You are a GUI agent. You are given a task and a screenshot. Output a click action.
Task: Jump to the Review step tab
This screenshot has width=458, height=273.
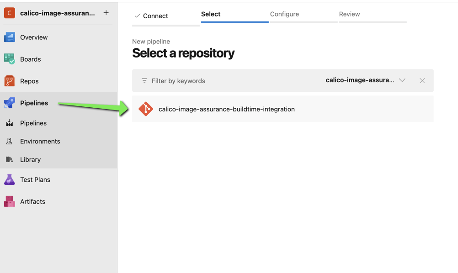coord(349,14)
